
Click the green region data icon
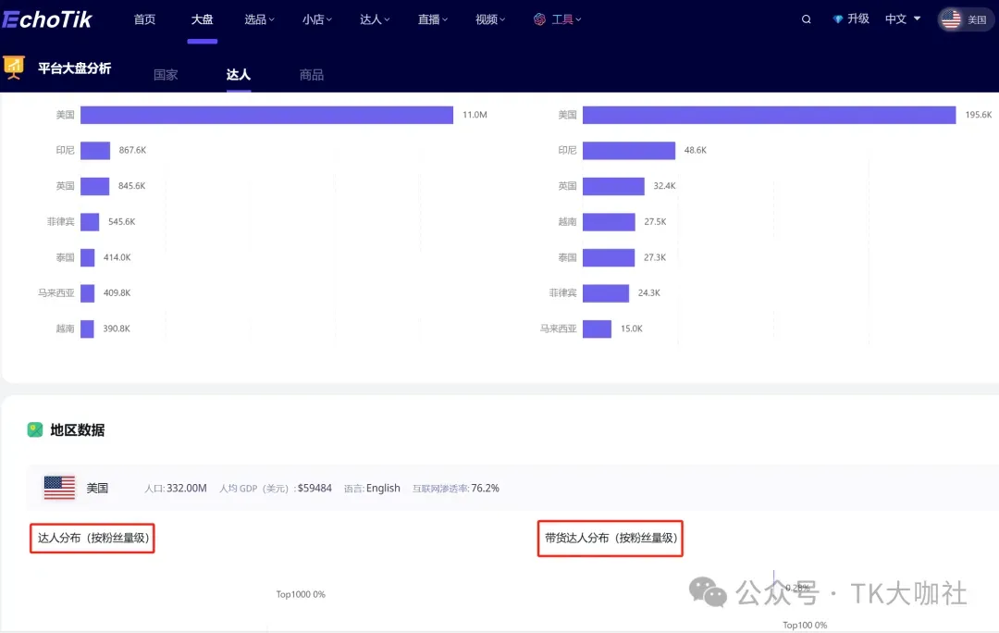coord(35,429)
